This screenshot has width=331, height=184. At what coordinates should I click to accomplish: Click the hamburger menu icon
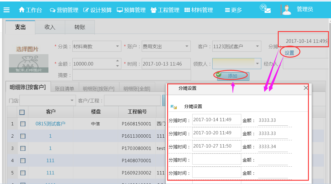coord(7,10)
